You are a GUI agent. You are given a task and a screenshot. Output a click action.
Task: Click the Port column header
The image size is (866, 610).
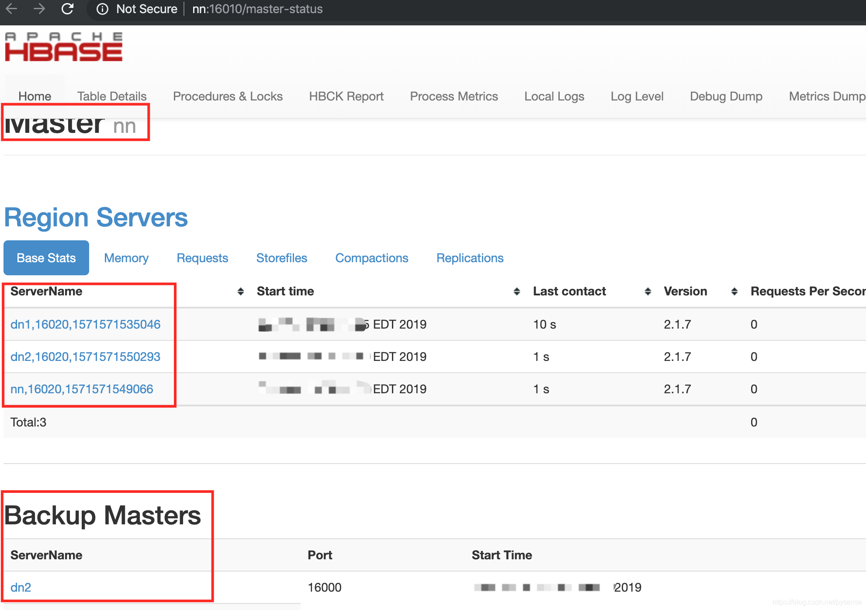pyautogui.click(x=320, y=555)
